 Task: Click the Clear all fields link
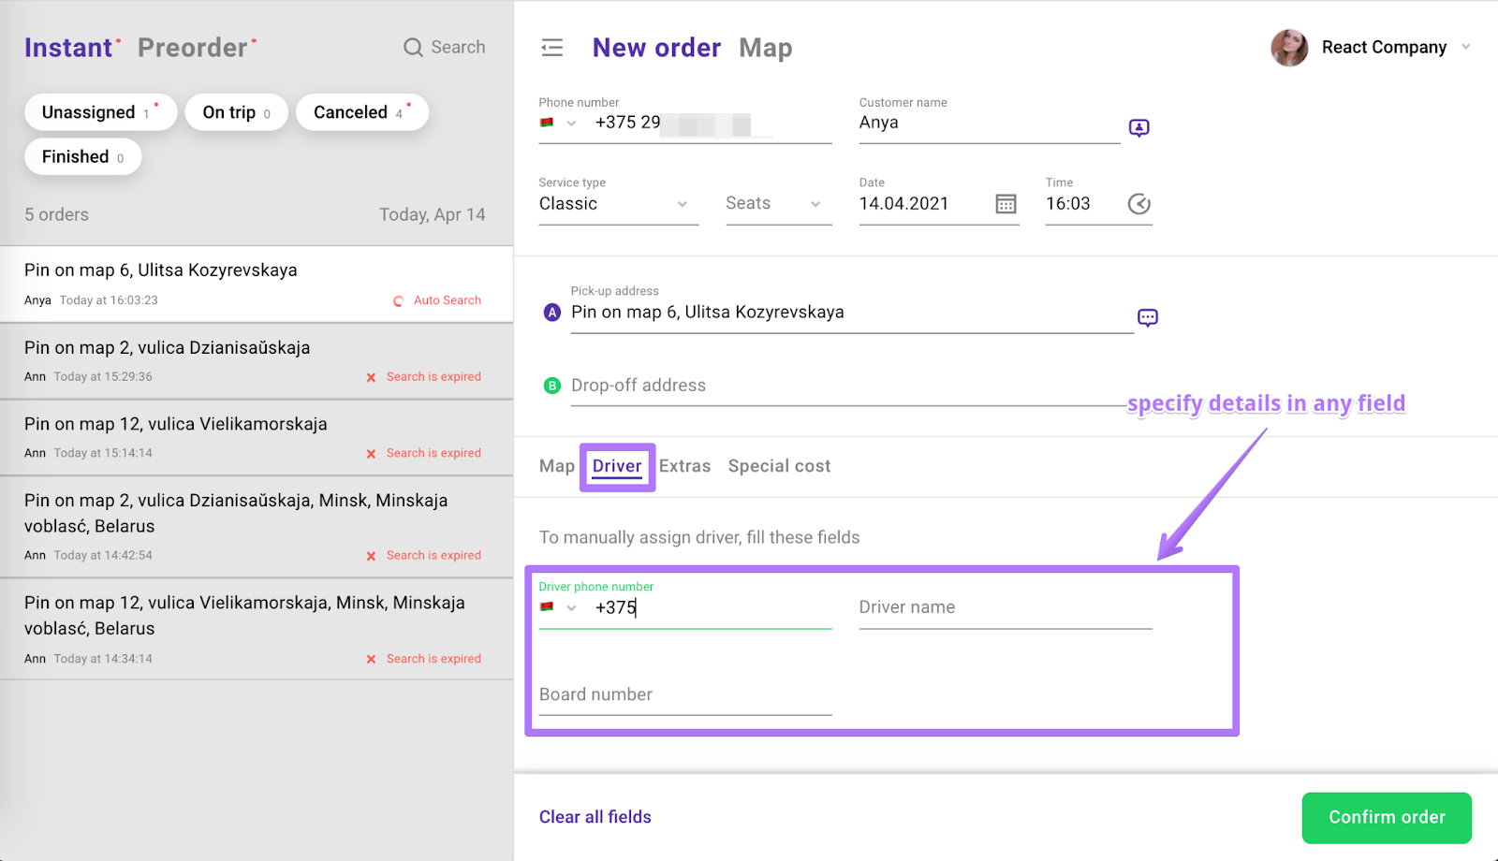pyautogui.click(x=595, y=817)
